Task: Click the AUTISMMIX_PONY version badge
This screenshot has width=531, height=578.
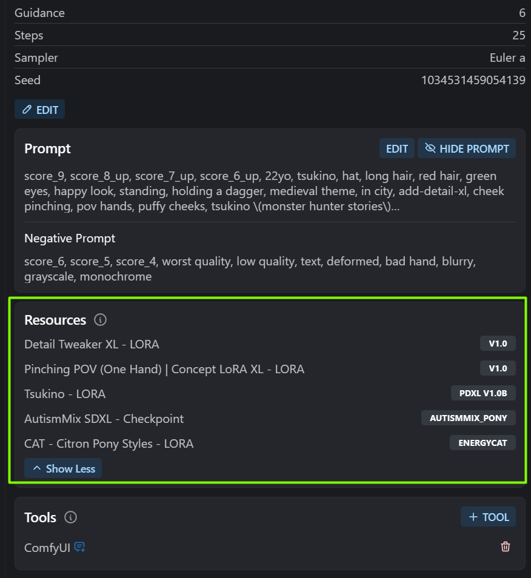Action: (469, 418)
